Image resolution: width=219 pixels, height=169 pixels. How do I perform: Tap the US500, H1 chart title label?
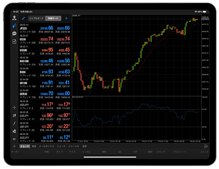pyautogui.click(x=76, y=16)
